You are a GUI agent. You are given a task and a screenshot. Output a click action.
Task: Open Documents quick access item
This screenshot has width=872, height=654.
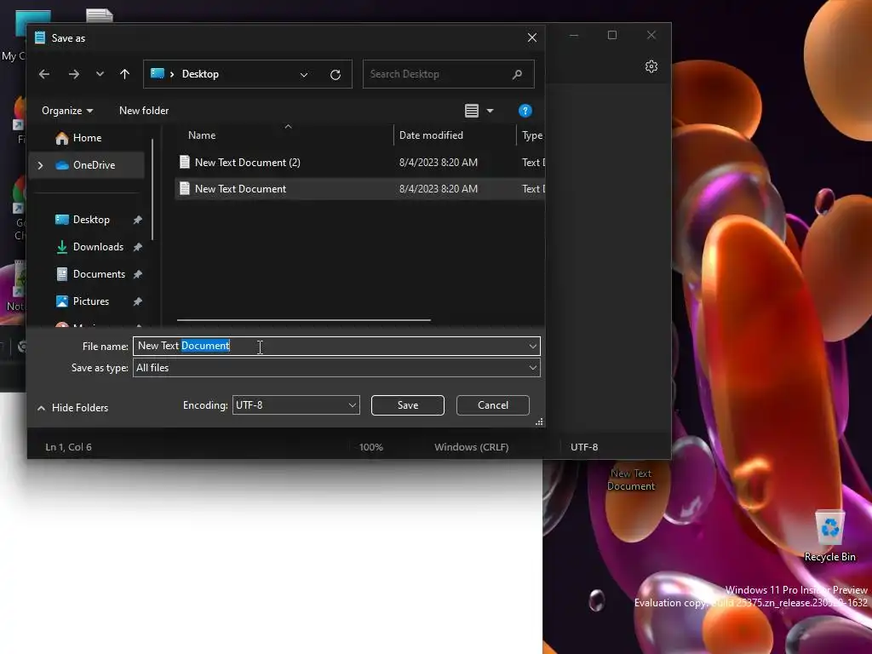click(99, 274)
